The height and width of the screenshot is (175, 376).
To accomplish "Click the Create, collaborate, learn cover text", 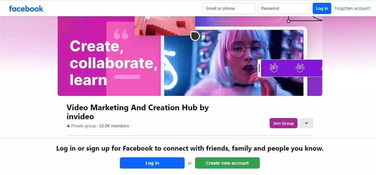I will click(x=113, y=63).
